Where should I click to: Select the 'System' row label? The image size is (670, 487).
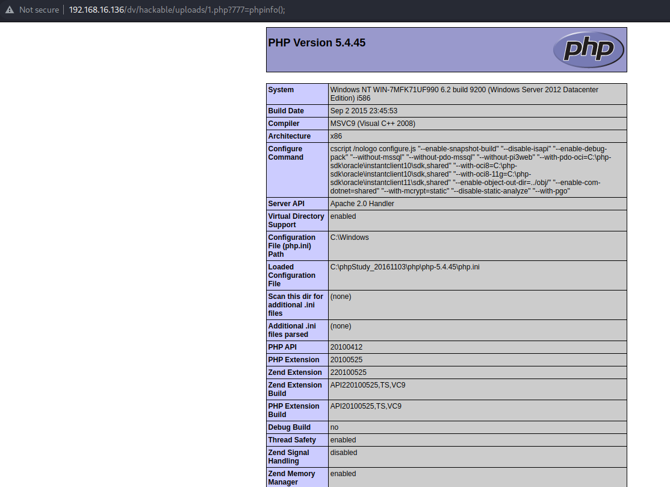point(281,90)
